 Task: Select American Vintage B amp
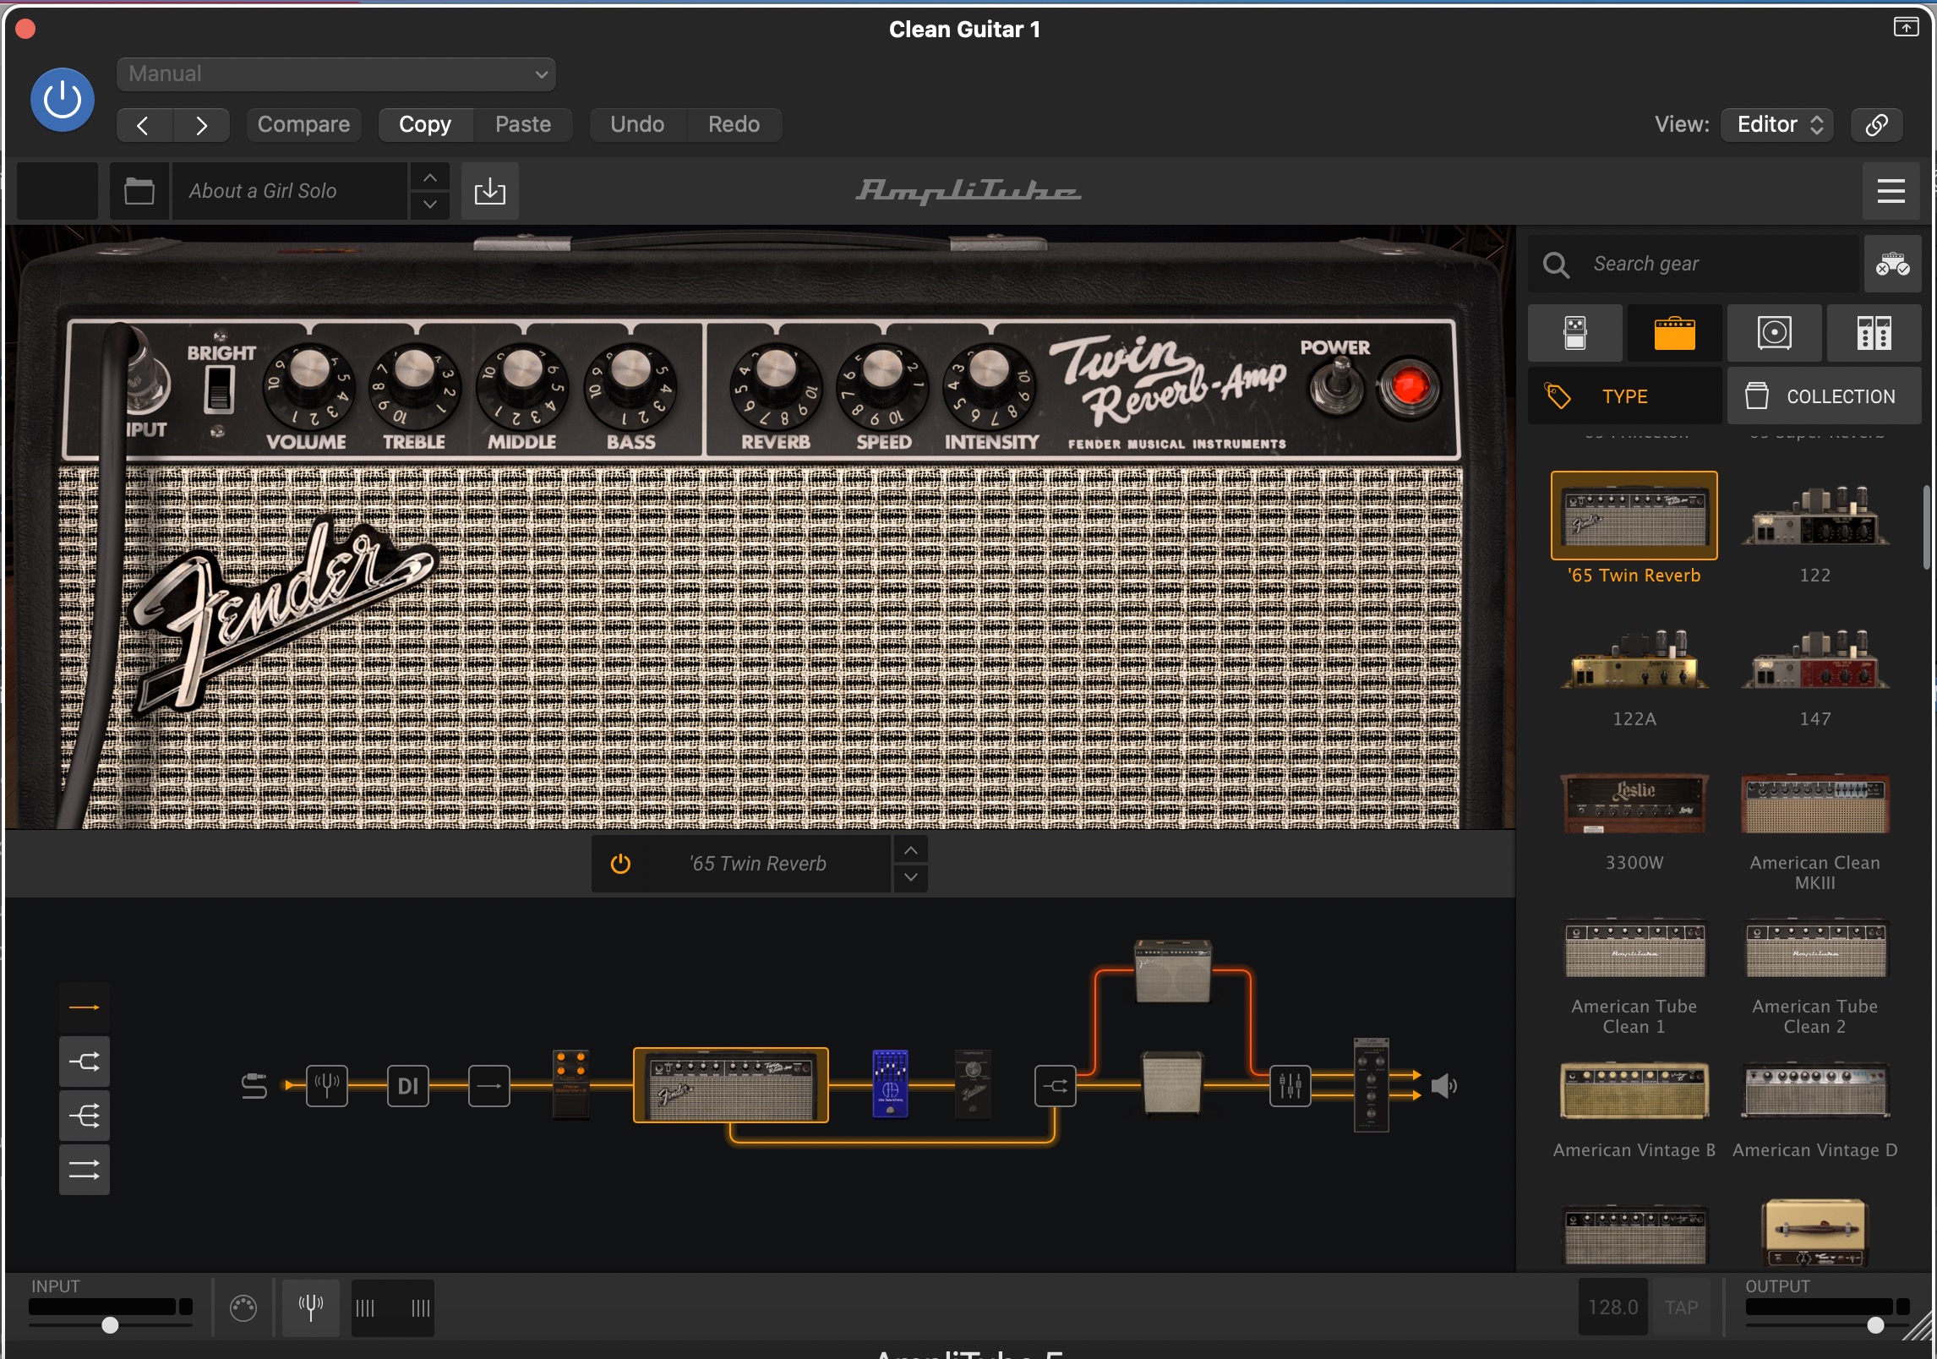coord(1634,1092)
